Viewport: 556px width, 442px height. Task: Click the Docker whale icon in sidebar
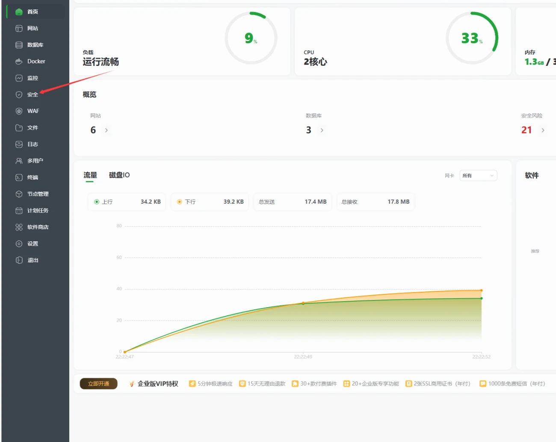coord(19,62)
